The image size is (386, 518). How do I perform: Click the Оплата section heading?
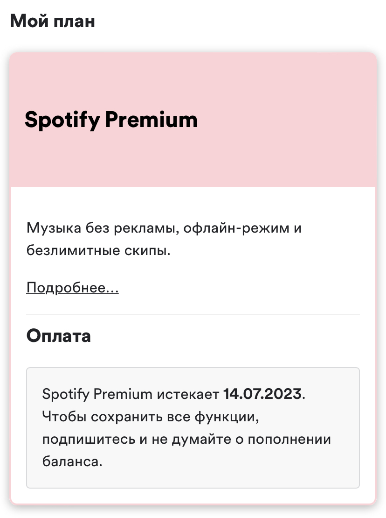[58, 336]
